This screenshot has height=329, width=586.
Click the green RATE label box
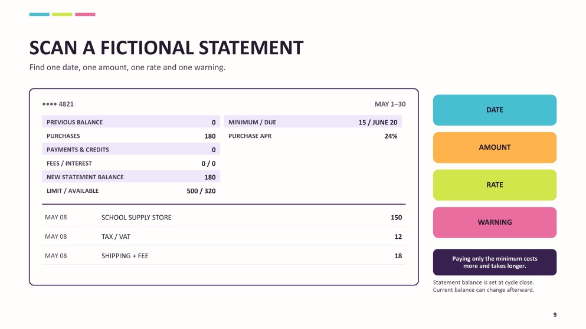pos(495,185)
